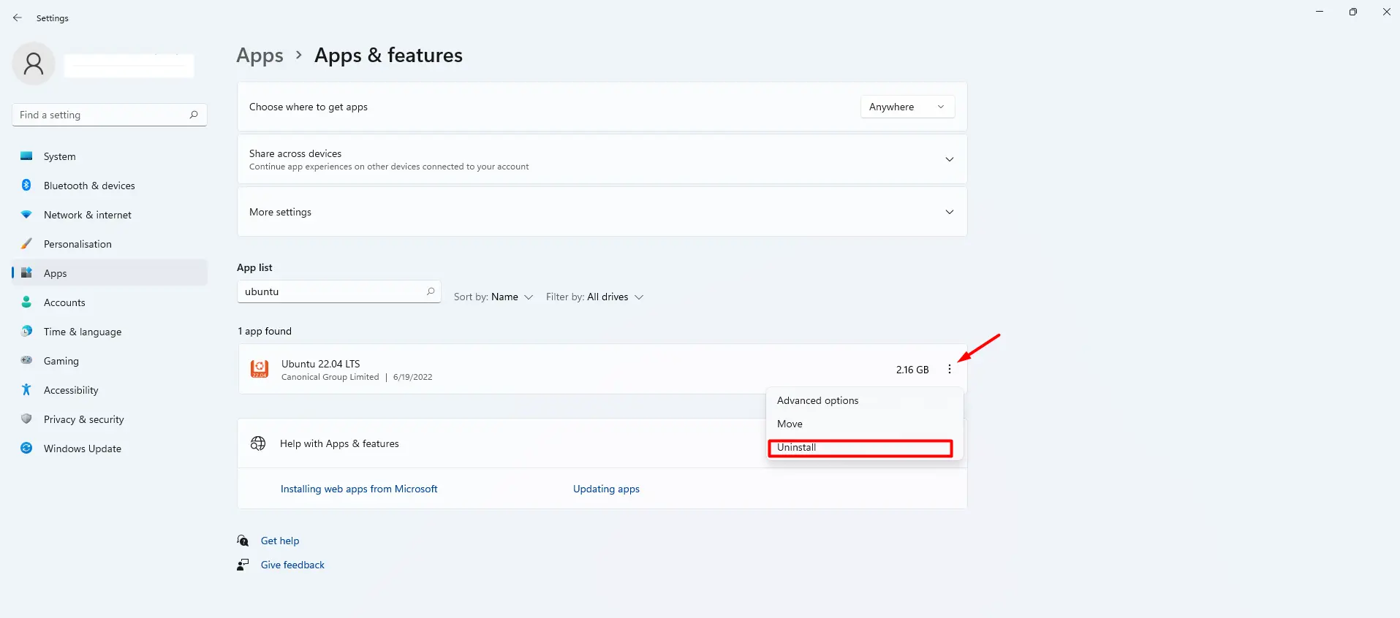Viewport: 1400px width, 618px height.
Task: Click the Time & language globe-clock icon
Action: [x=26, y=331]
